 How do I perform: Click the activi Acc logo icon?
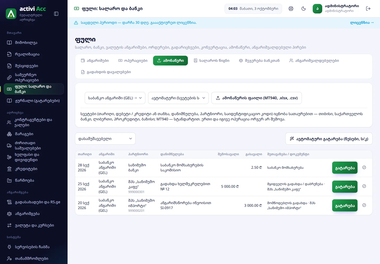[11, 14]
